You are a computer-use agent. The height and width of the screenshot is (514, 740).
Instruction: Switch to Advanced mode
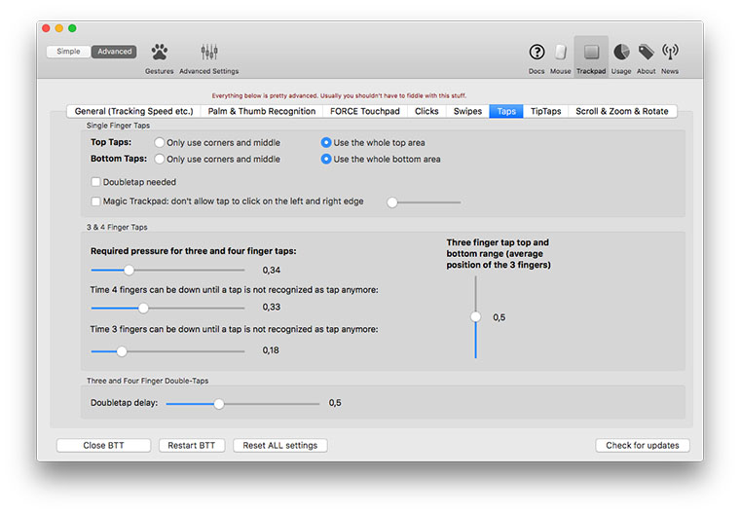114,52
